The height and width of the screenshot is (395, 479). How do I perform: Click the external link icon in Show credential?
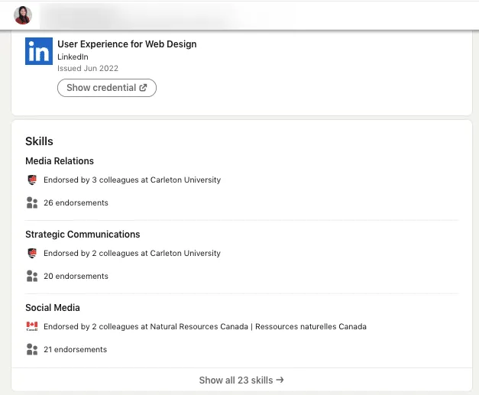143,88
